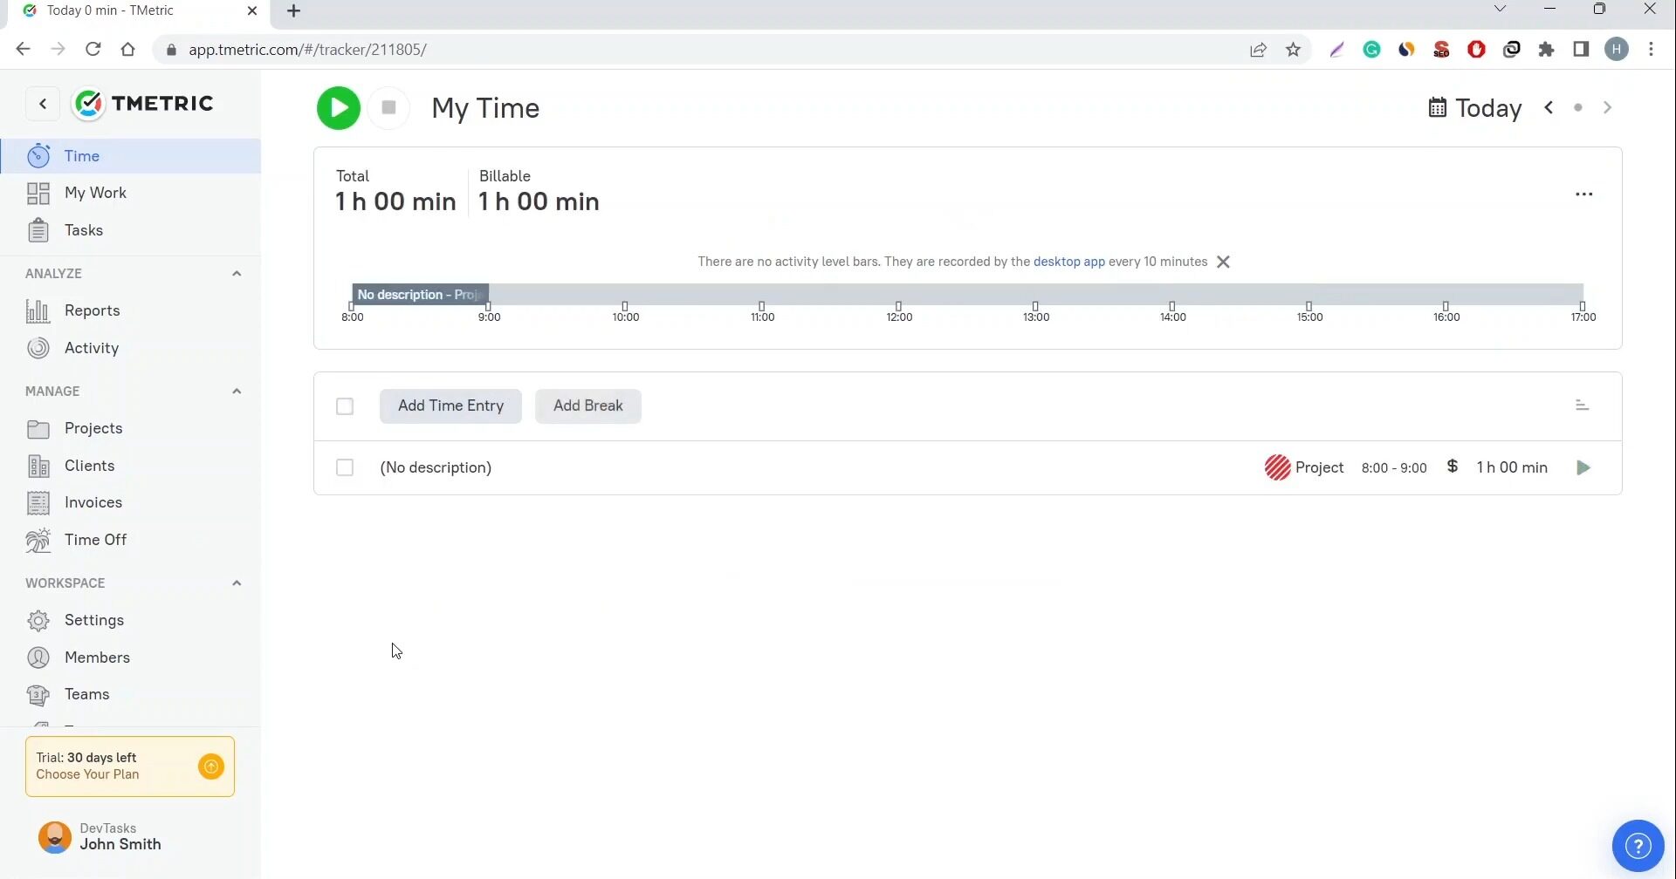Collapse the ANALYZE sidebar section

pyautogui.click(x=237, y=273)
